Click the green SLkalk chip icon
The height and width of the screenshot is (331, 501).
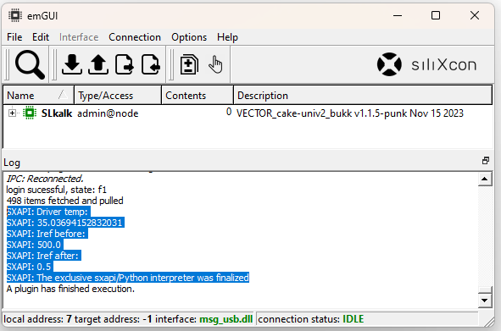(30, 113)
